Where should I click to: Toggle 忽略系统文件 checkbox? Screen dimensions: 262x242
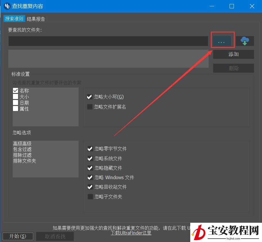tap(90, 158)
